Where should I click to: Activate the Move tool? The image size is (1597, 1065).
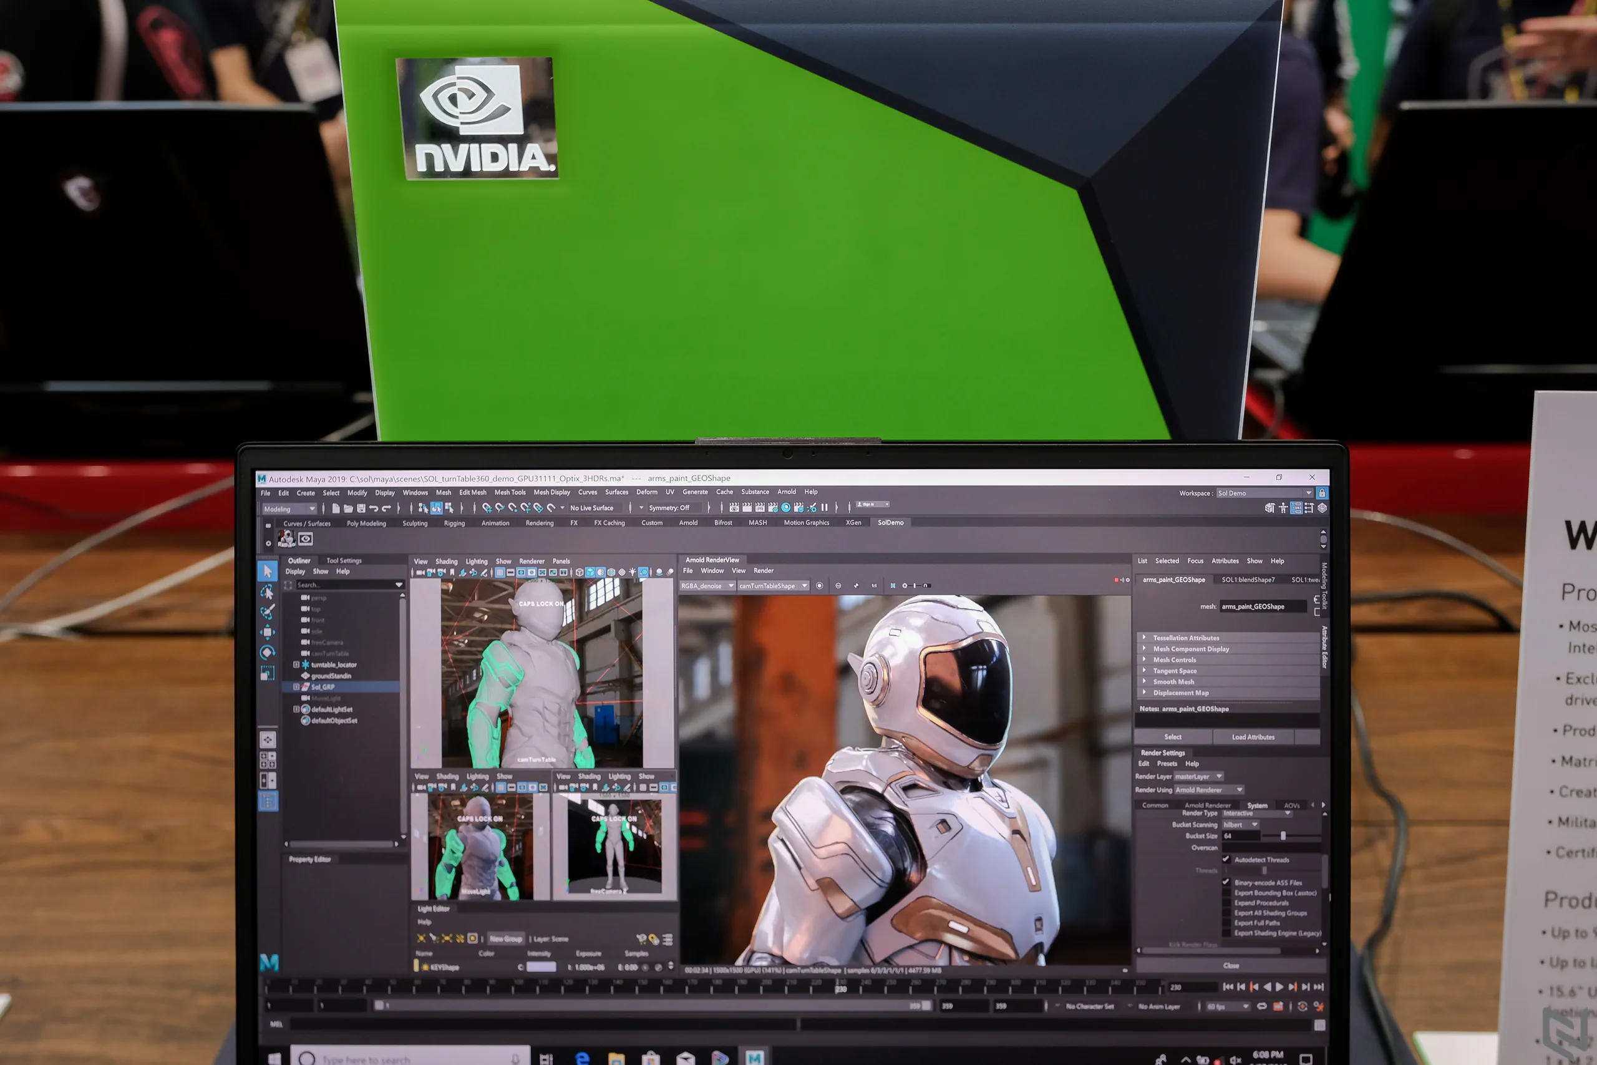point(268,633)
